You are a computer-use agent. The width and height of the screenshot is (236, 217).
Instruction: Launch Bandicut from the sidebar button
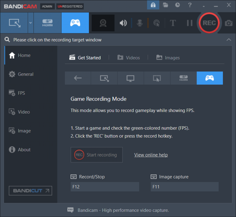30,191
